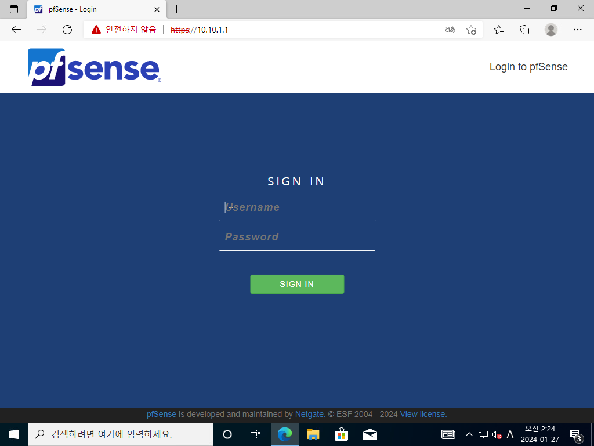
Task: Open the translate page icon
Action: (x=450, y=30)
